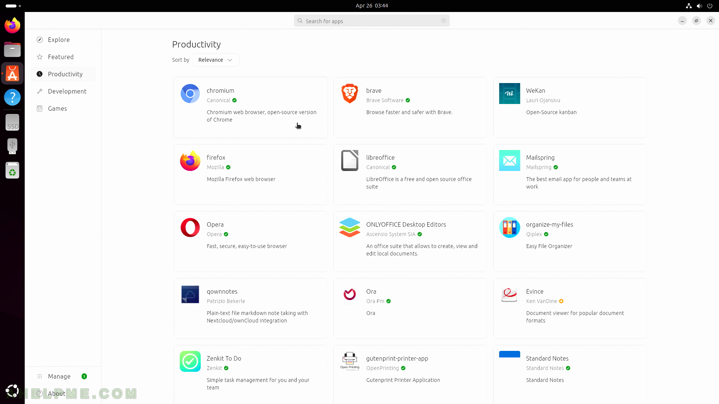The width and height of the screenshot is (719, 404).
Task: Click Firefox in the Ubuntu dock
Action: point(12,25)
